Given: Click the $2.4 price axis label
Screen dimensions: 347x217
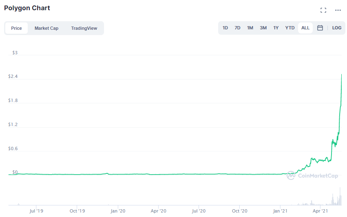Looking at the screenshot, I should [13, 76].
